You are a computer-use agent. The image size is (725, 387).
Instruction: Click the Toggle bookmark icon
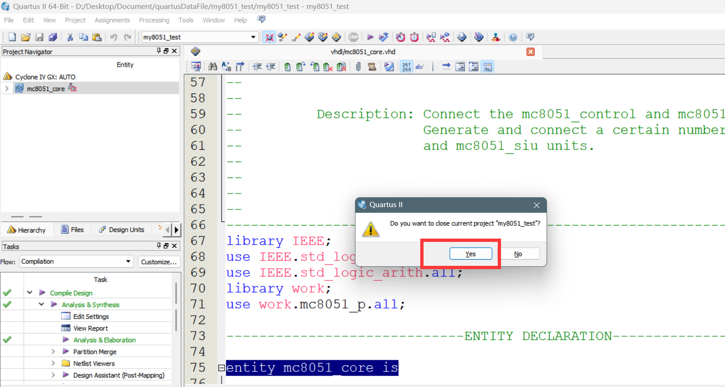pos(287,67)
